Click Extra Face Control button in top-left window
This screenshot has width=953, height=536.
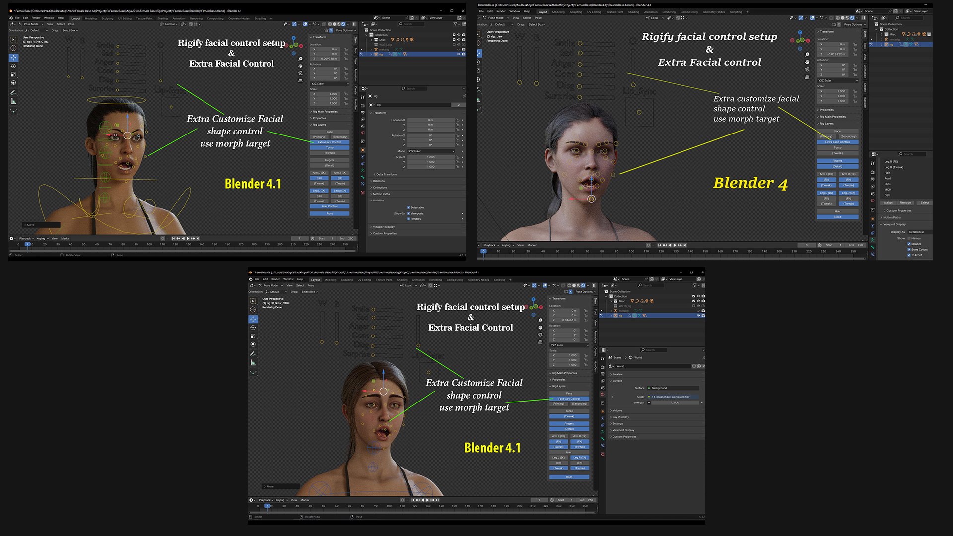(x=330, y=142)
